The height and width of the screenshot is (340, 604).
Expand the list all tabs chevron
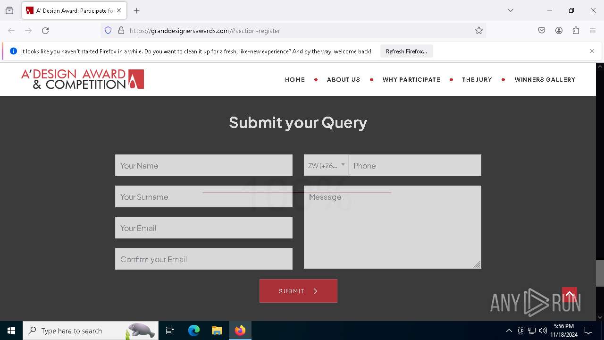pyautogui.click(x=511, y=10)
